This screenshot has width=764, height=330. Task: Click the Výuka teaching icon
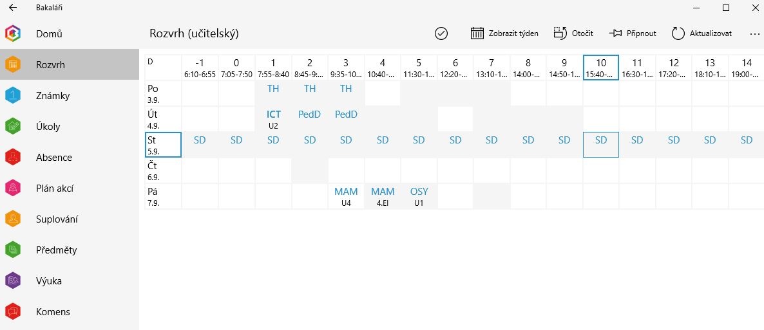point(13,280)
